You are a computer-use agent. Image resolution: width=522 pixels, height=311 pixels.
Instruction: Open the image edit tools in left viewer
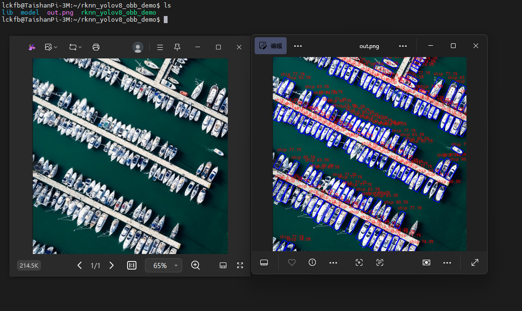[x=48, y=47]
